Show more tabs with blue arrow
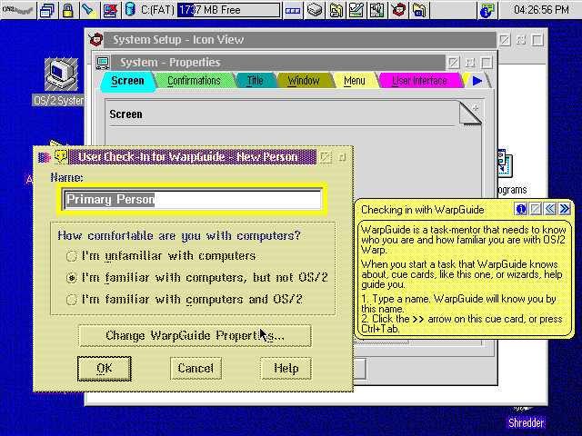 (x=477, y=81)
